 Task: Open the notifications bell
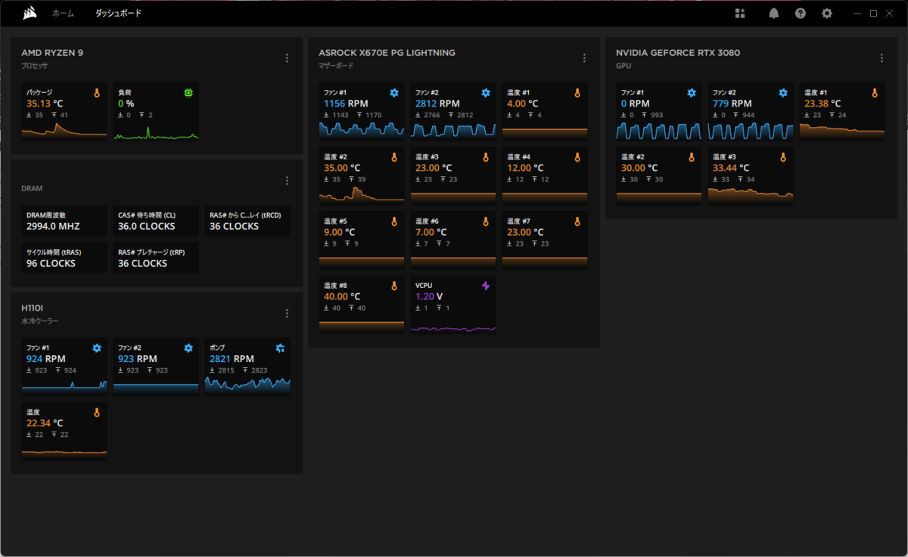tap(774, 13)
